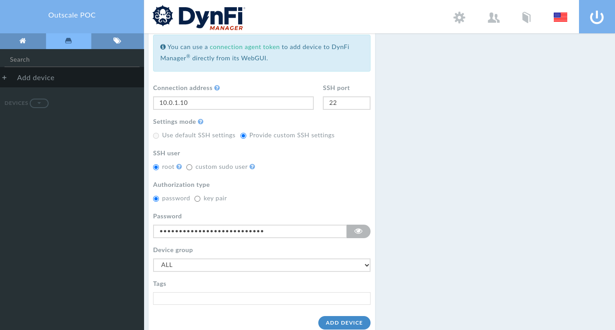Image resolution: width=615 pixels, height=330 pixels.
Task: Select custom sudo user radio button
Action: [x=189, y=167]
